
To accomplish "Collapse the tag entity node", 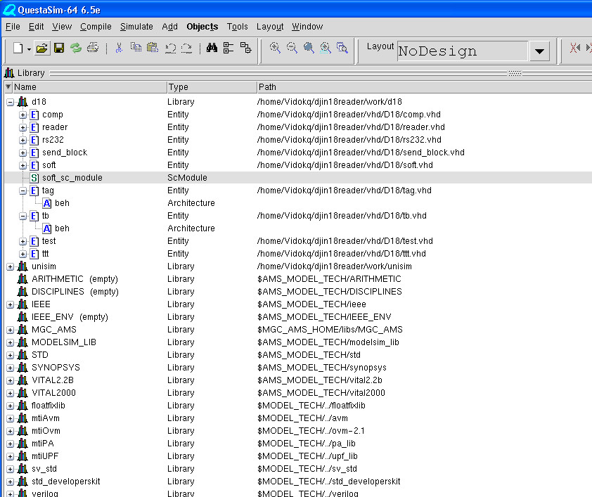I will pyautogui.click(x=23, y=191).
